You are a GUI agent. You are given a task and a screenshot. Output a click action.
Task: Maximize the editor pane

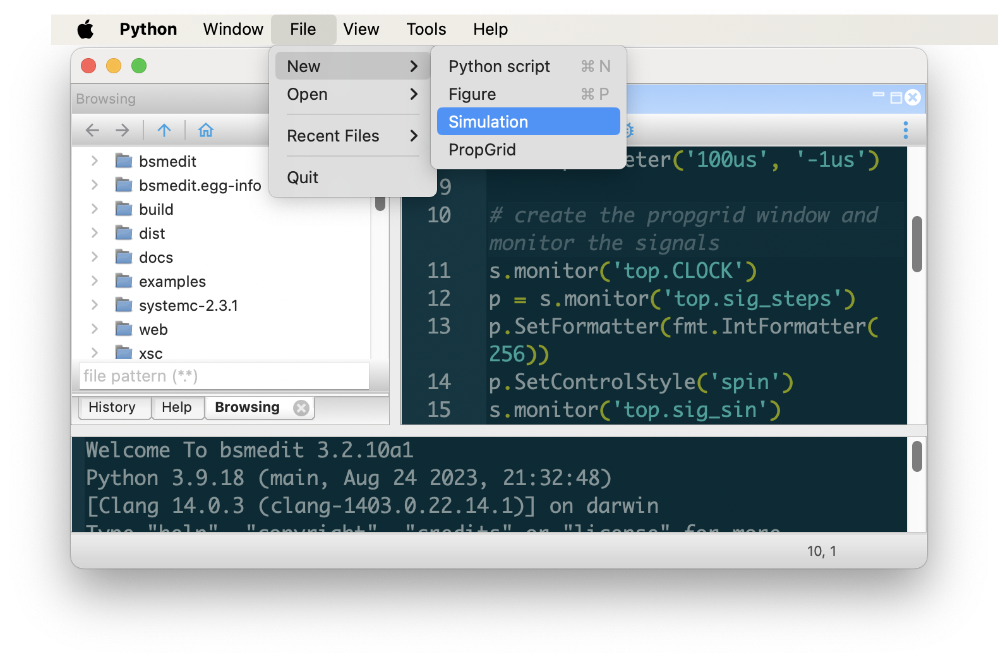coord(896,98)
